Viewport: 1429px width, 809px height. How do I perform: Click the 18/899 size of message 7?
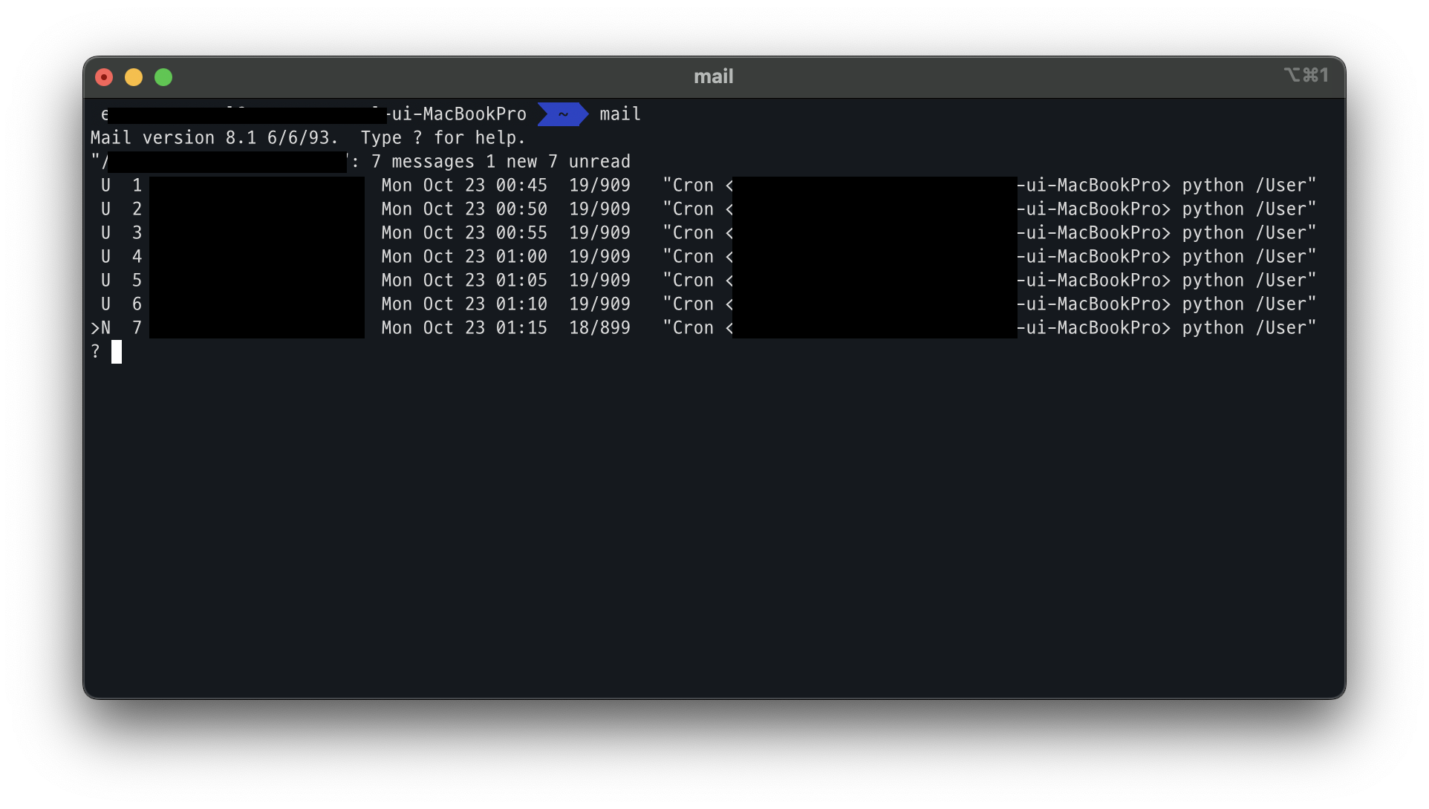click(x=599, y=328)
